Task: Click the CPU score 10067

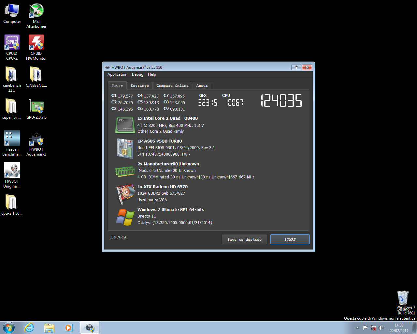Action: pos(235,102)
